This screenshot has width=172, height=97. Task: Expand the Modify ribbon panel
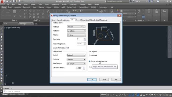tap(37, 20)
